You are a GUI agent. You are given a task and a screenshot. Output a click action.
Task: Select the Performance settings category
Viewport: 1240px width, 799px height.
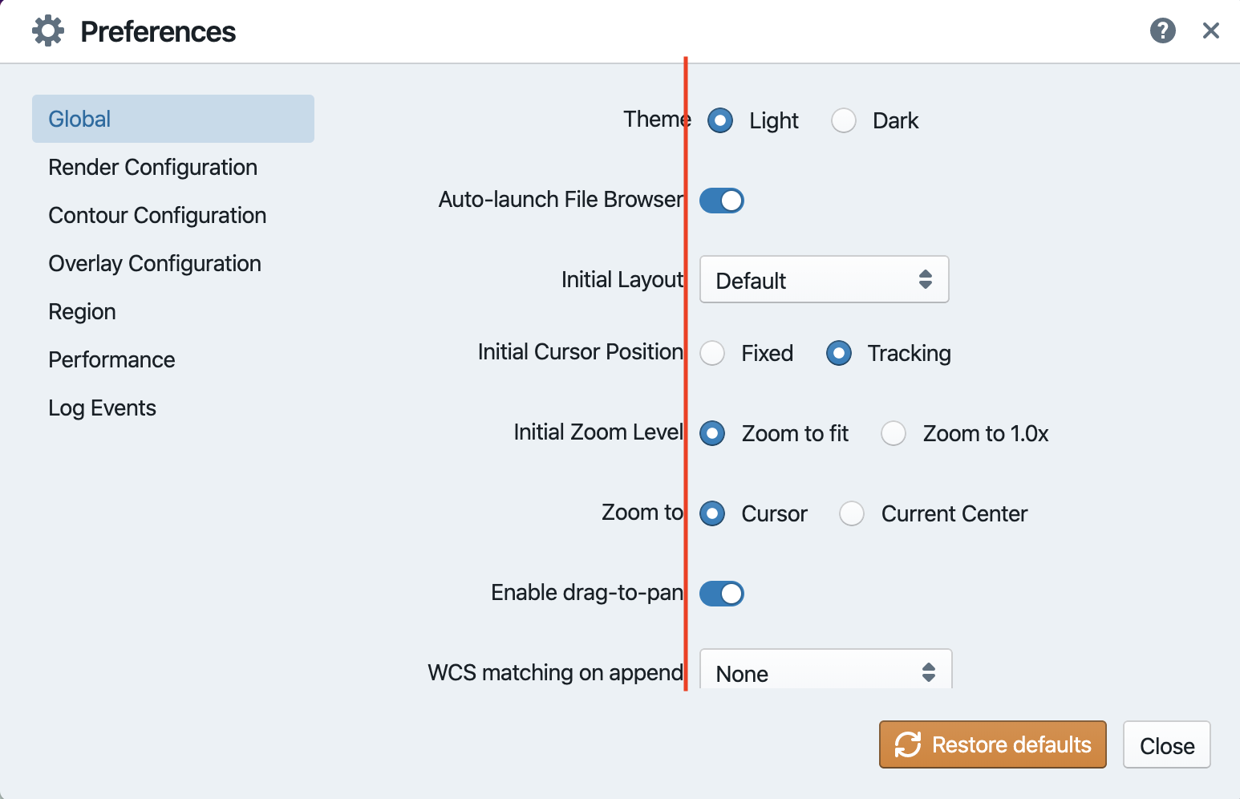(111, 359)
